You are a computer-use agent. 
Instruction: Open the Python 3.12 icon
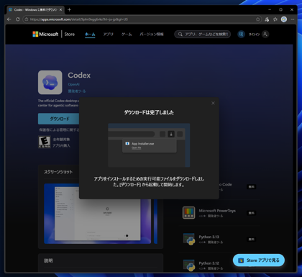tap(188, 265)
